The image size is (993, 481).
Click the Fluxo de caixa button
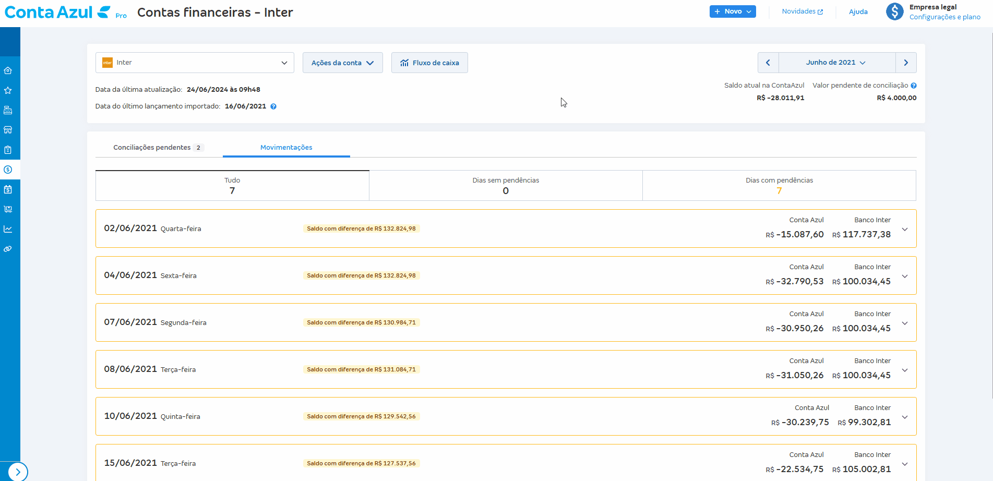[x=429, y=63]
